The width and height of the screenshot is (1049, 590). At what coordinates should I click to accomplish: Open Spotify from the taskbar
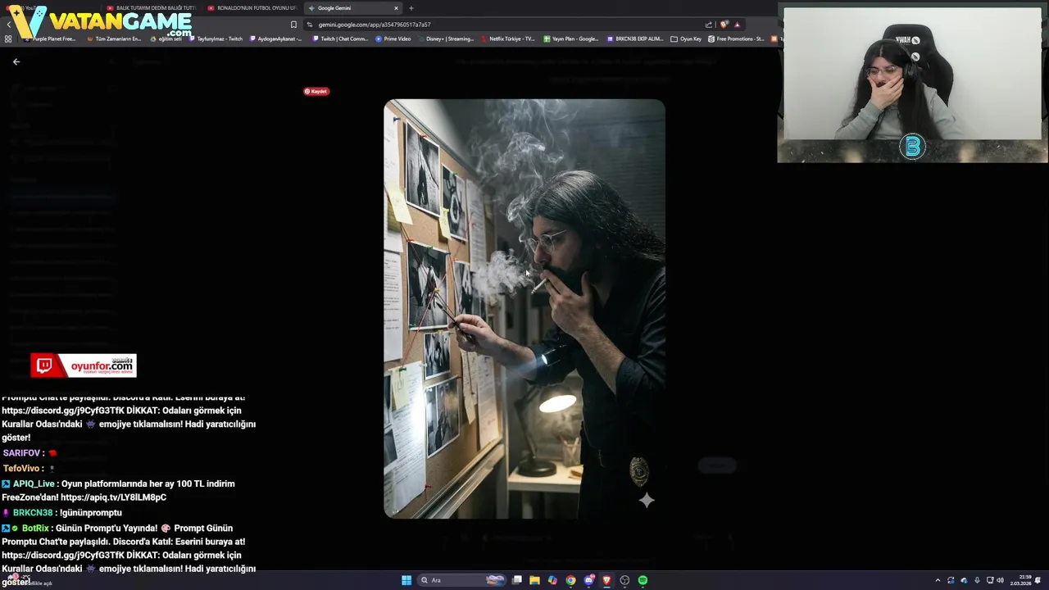click(x=643, y=580)
